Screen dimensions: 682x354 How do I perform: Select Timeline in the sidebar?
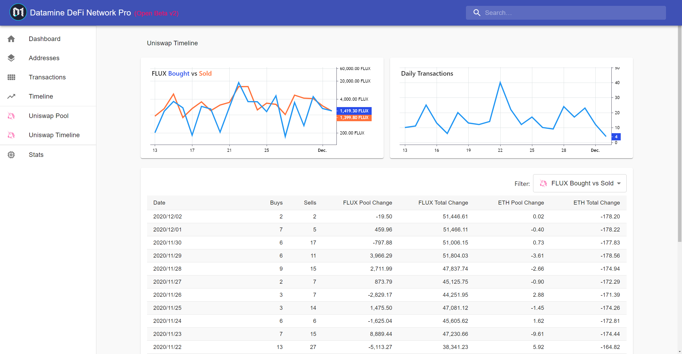(x=48, y=96)
